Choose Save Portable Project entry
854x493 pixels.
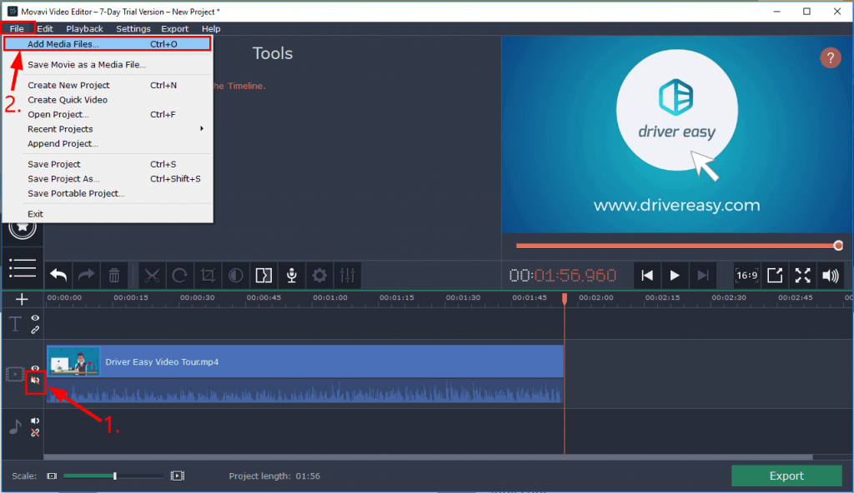tap(108, 194)
